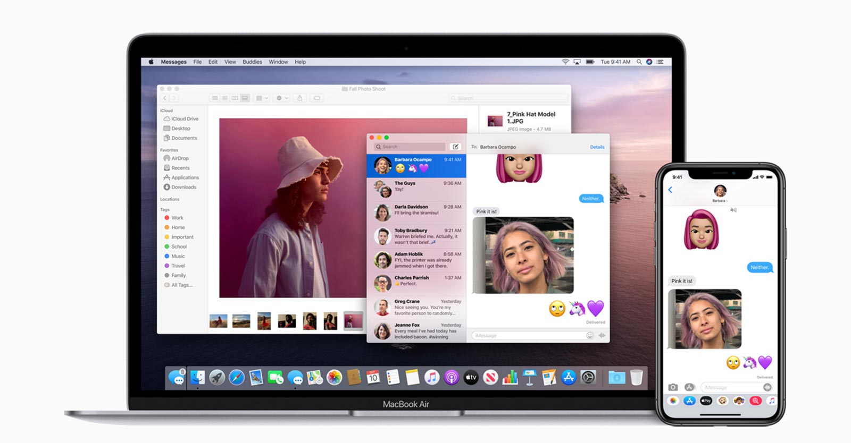
Task: Click the Details link in Messages
Action: click(597, 147)
